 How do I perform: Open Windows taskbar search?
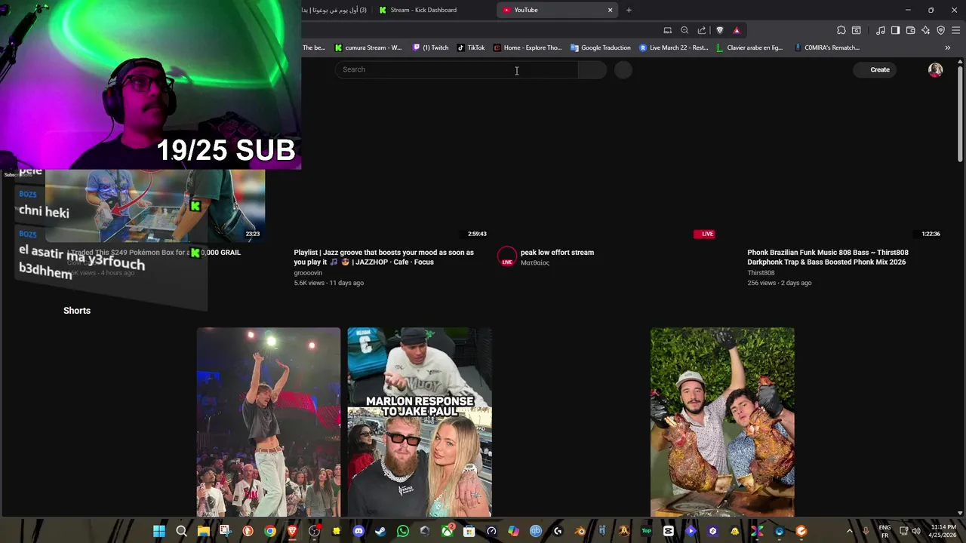(181, 531)
